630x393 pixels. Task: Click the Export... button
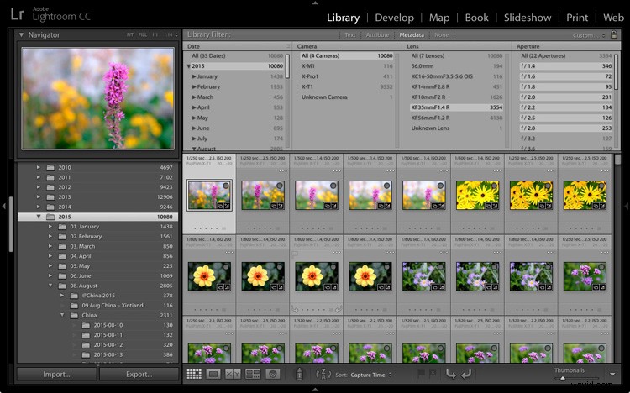point(139,375)
